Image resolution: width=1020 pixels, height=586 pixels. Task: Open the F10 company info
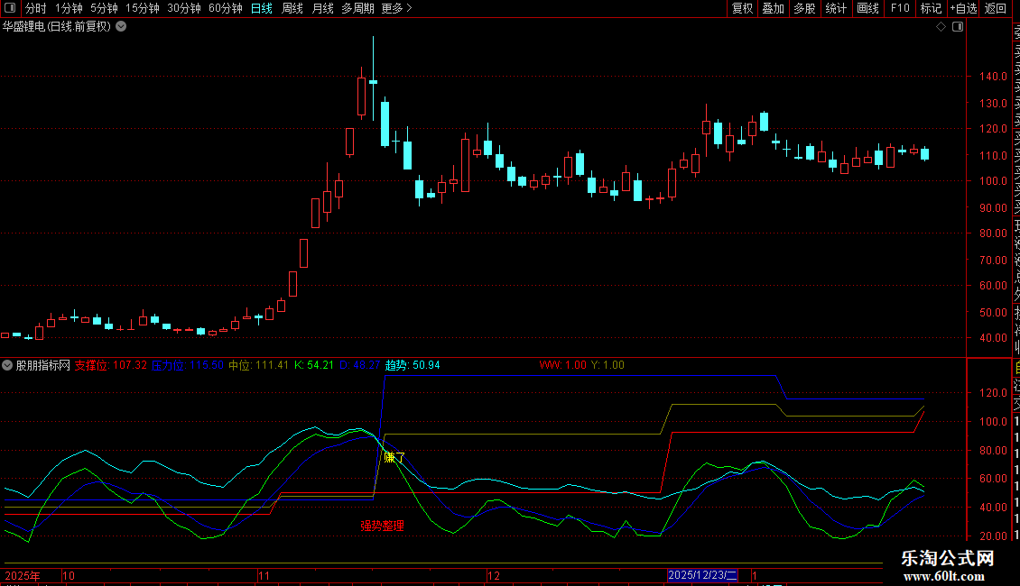pyautogui.click(x=900, y=8)
